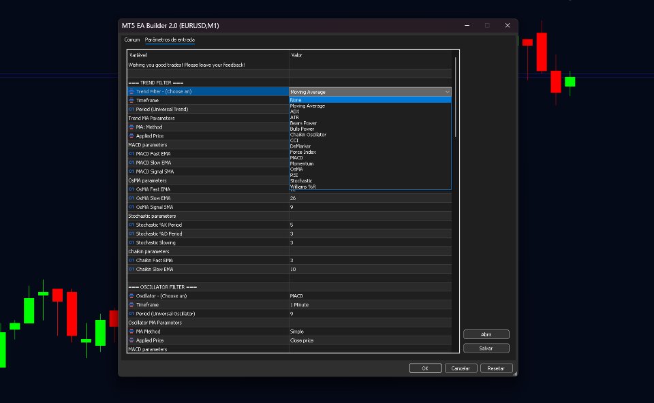Click the icon next to OsMA Signal SMA
This screenshot has height=403, width=654.
click(x=131, y=207)
